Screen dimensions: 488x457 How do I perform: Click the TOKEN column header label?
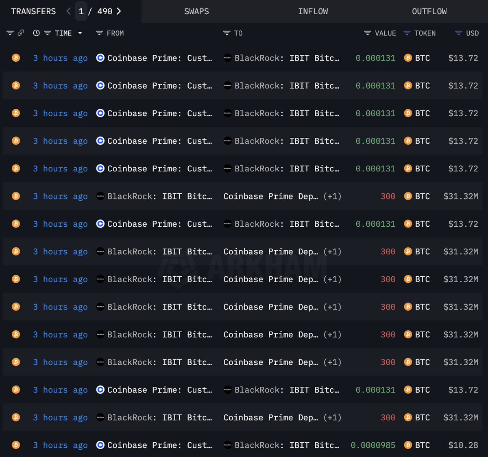(x=425, y=33)
